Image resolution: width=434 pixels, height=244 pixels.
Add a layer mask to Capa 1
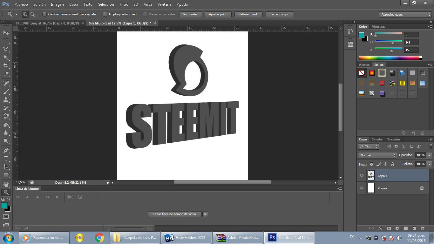coord(389,228)
